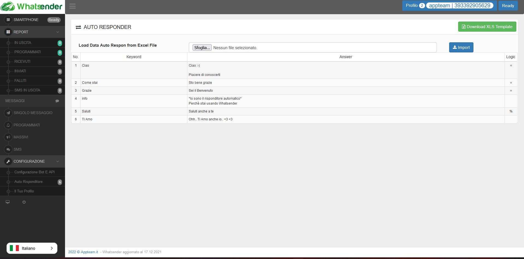Click the Programmati bell icon
Viewport: 524px width, 259px height.
point(8,125)
